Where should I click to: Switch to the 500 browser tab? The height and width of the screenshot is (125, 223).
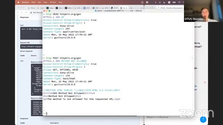(x=105, y=8)
